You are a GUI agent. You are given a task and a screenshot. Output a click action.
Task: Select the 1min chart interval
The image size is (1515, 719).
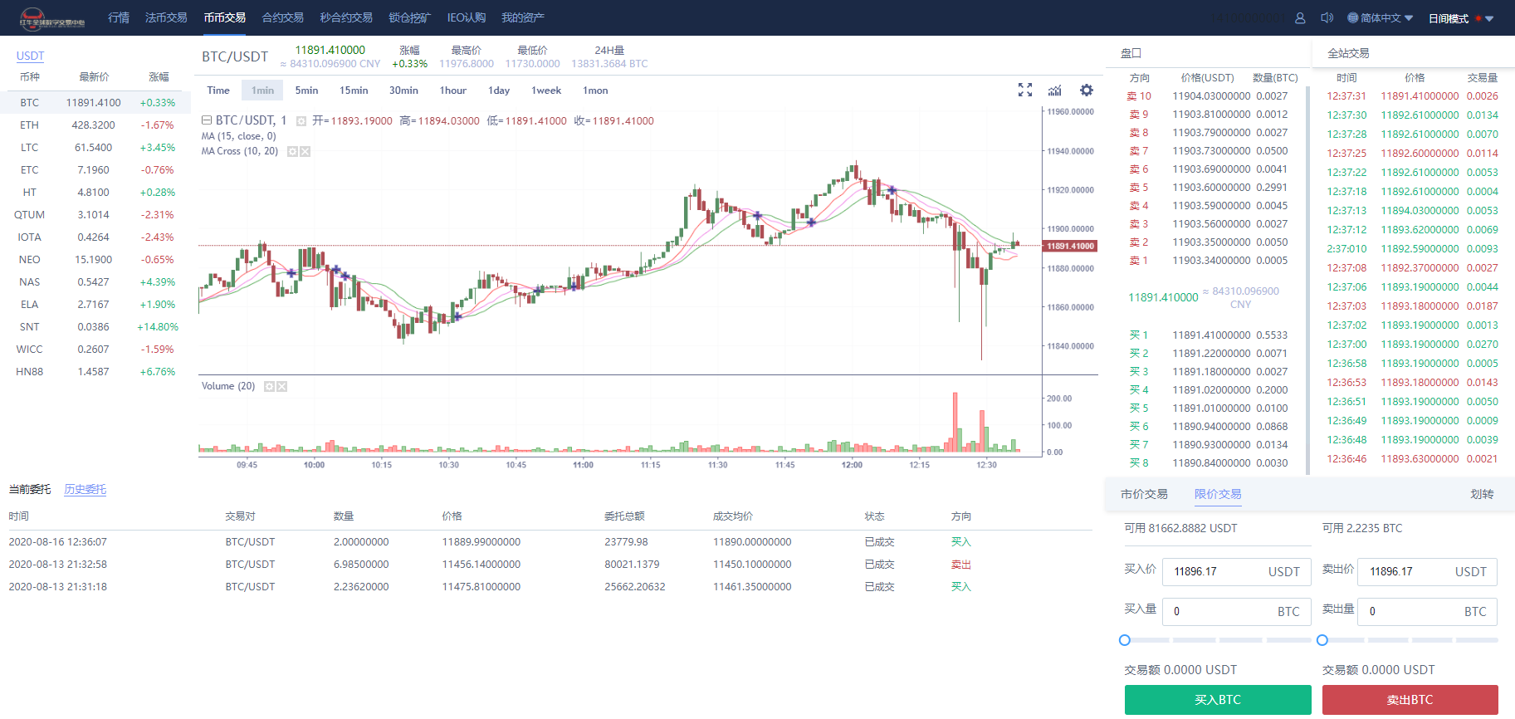coord(262,90)
